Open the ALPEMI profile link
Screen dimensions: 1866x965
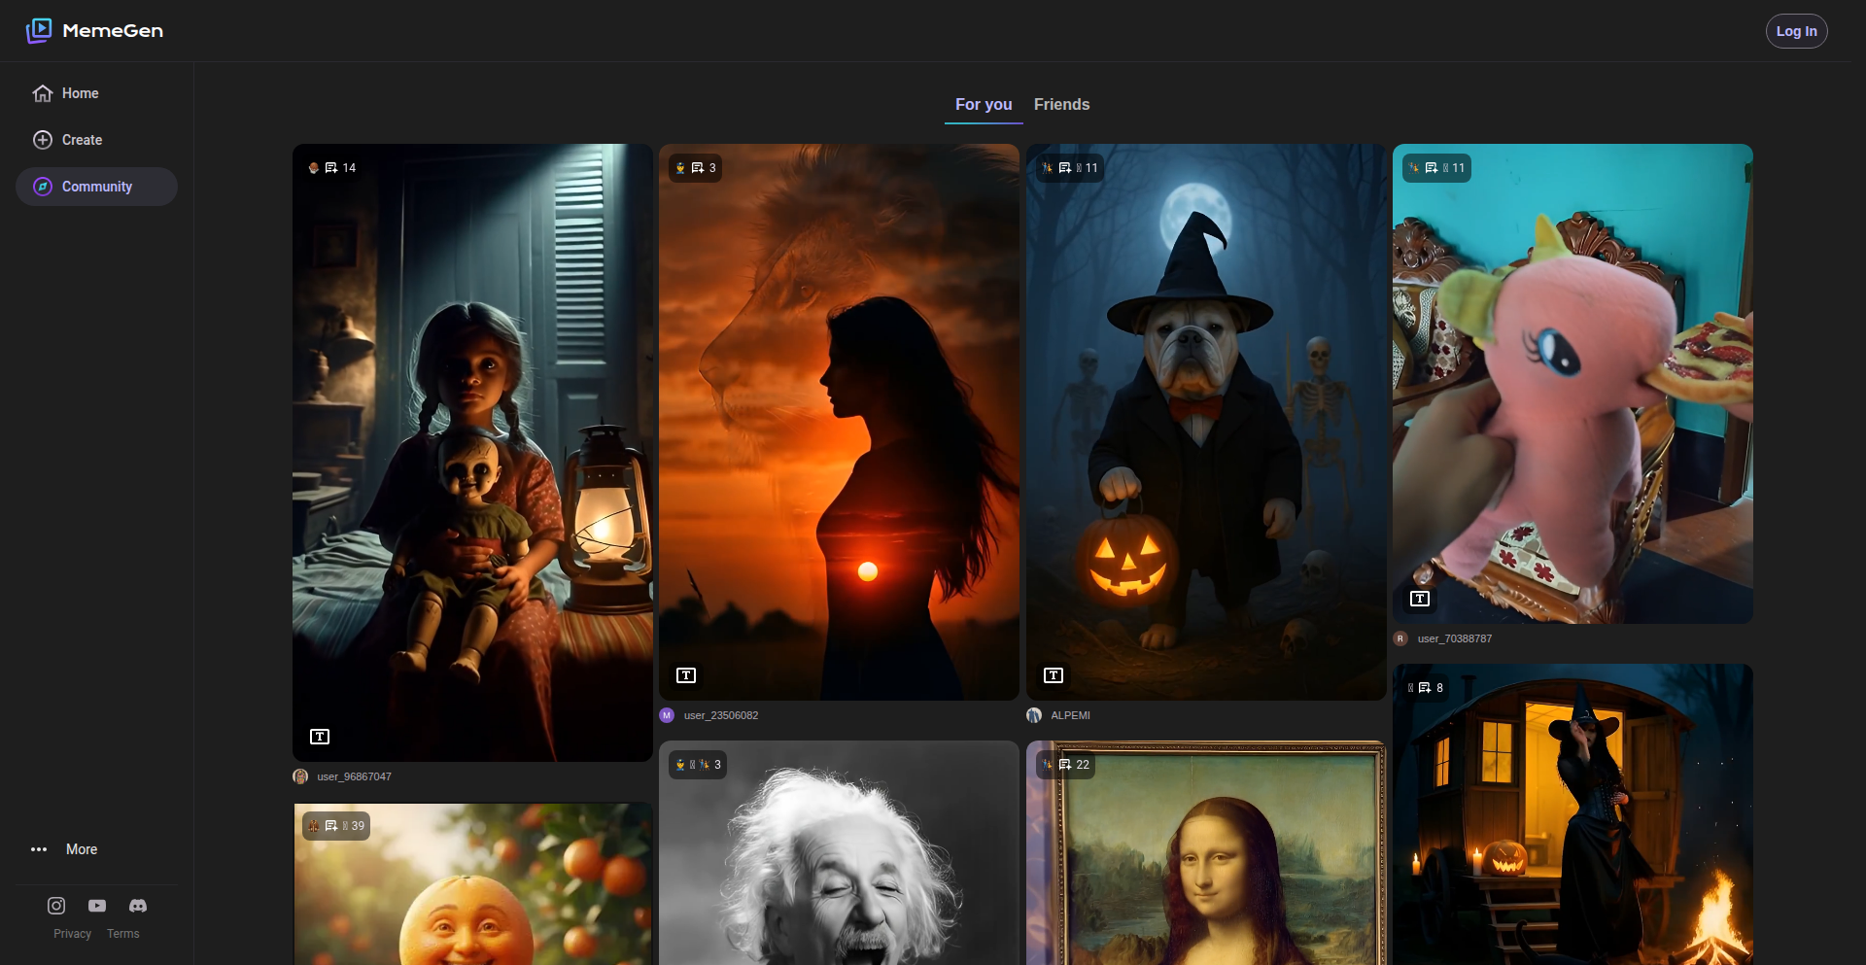tap(1070, 715)
